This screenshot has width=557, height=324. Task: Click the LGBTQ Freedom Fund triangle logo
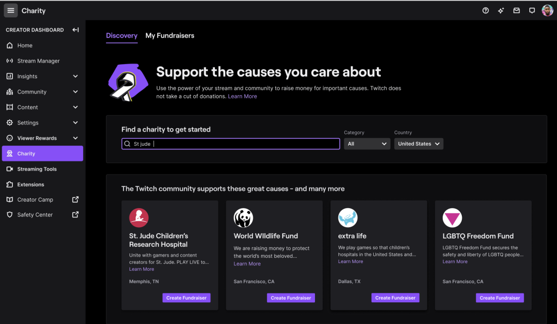pyautogui.click(x=452, y=217)
